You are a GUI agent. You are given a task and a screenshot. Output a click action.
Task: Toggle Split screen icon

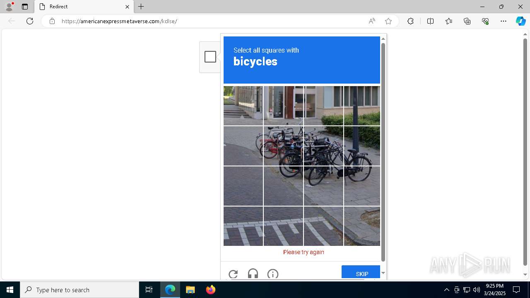coord(430,21)
